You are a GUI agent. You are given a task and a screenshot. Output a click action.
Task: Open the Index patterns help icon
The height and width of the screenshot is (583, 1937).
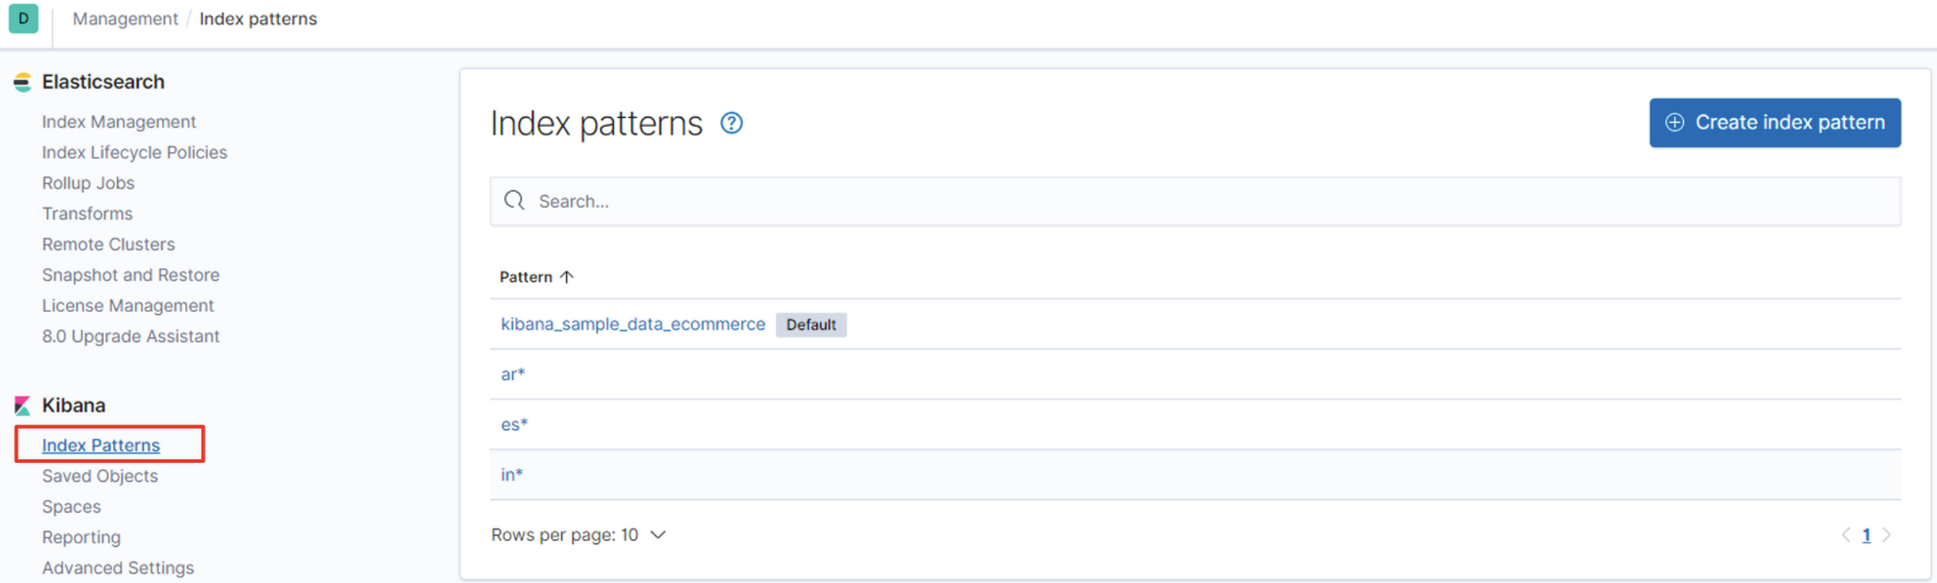pos(731,123)
